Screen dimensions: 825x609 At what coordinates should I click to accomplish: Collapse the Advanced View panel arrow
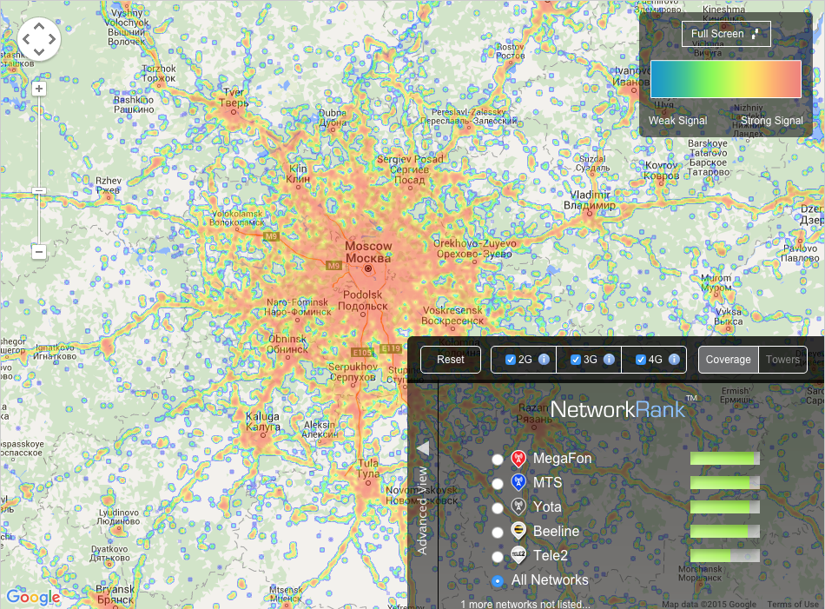click(423, 448)
